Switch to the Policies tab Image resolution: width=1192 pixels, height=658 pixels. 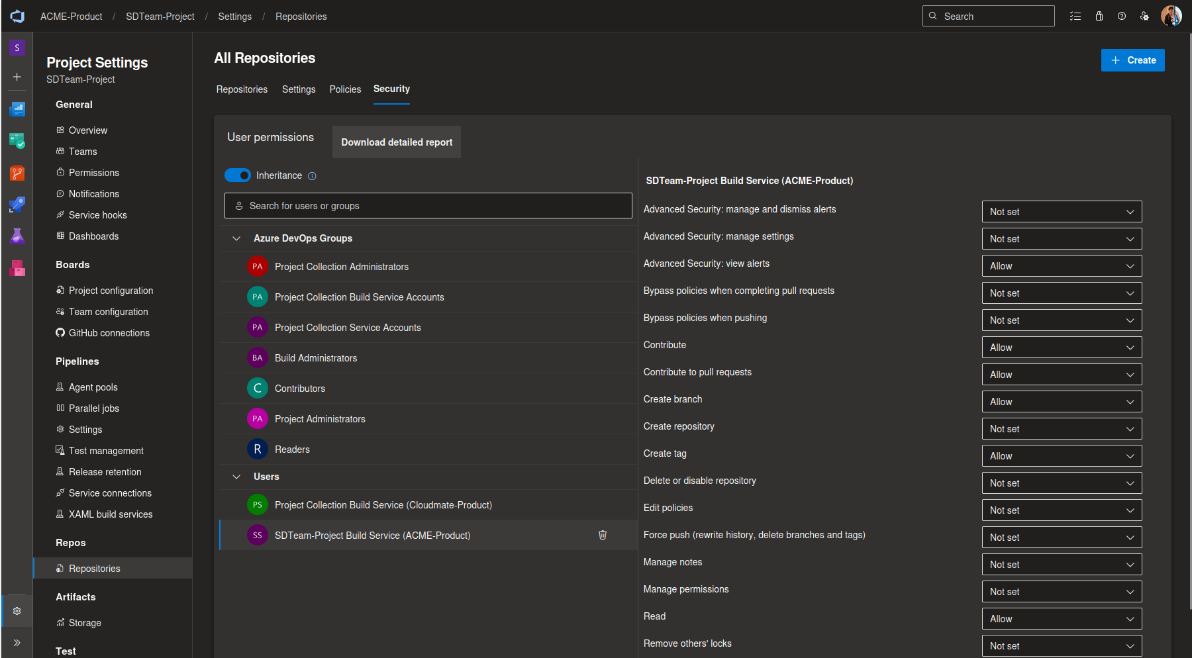(x=345, y=89)
